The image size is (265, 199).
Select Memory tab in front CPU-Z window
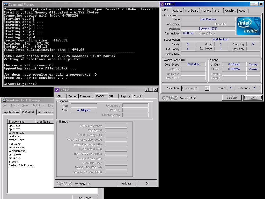pyautogui.click(x=101, y=96)
